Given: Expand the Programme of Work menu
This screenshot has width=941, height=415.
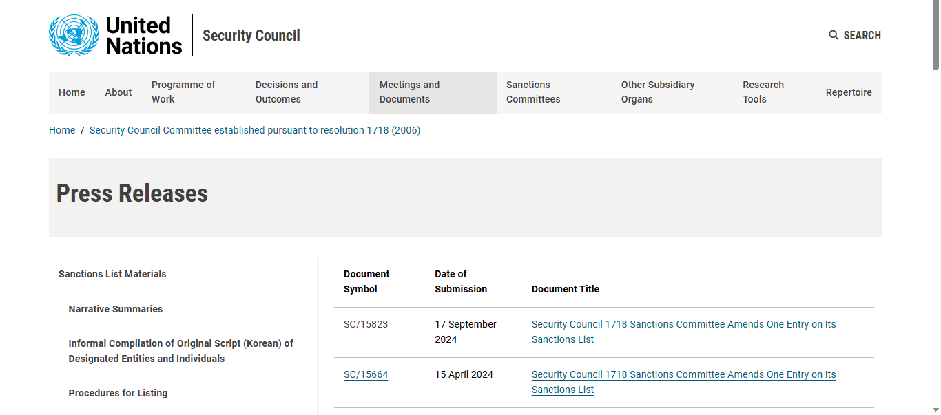Looking at the screenshot, I should coord(194,92).
